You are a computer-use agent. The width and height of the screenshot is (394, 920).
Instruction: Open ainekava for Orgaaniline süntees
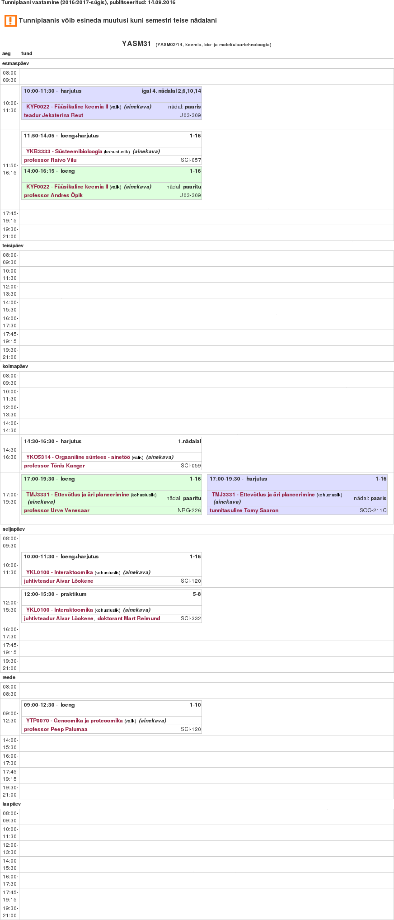click(x=159, y=457)
